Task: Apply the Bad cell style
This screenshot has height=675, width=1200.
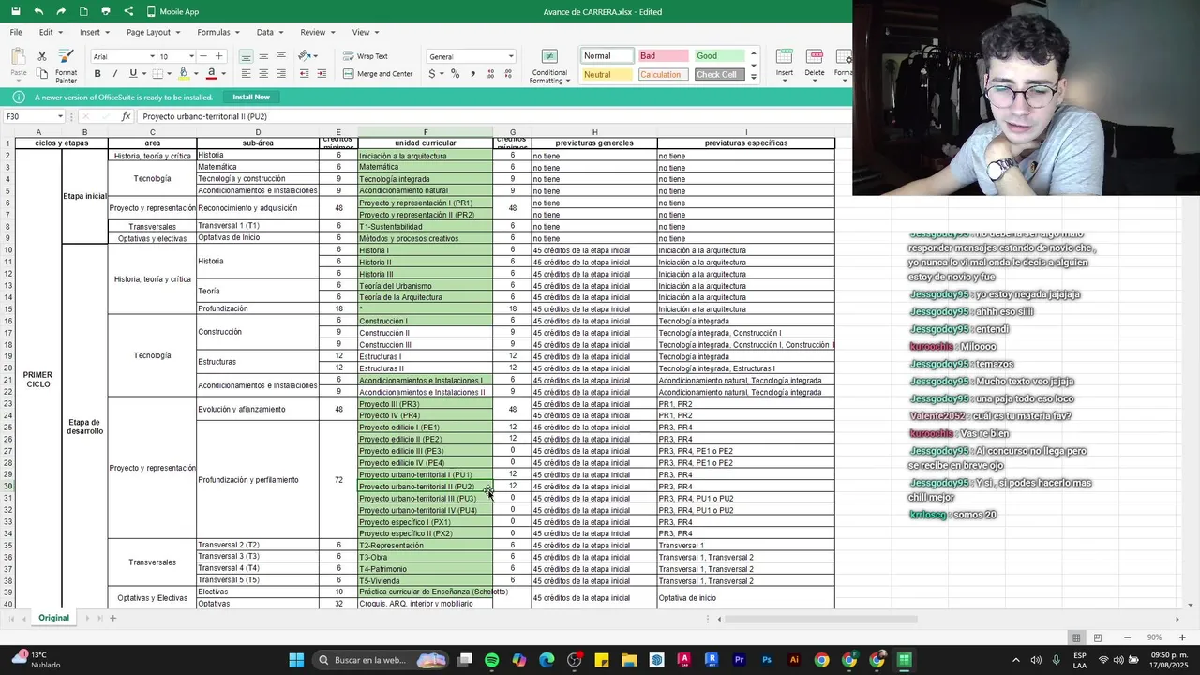Action: (x=662, y=56)
